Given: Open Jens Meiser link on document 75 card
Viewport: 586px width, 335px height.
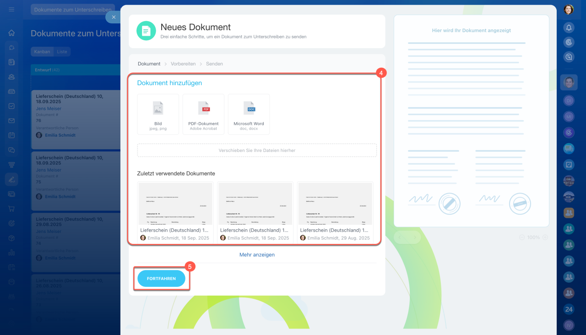Looking at the screenshot, I should point(49,170).
